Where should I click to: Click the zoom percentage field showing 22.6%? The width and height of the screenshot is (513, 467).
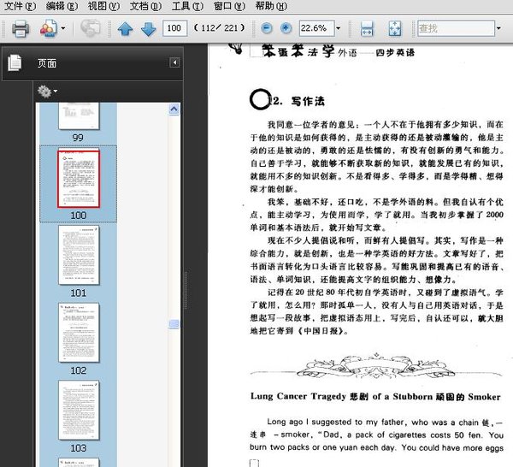(316, 28)
